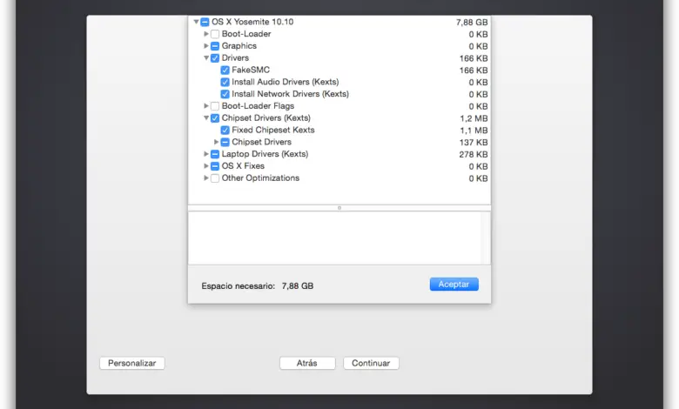Viewport: 679px width, 409px height.
Task: Collapse the OS X Yosemite 10.10 tree
Action: tap(196, 22)
